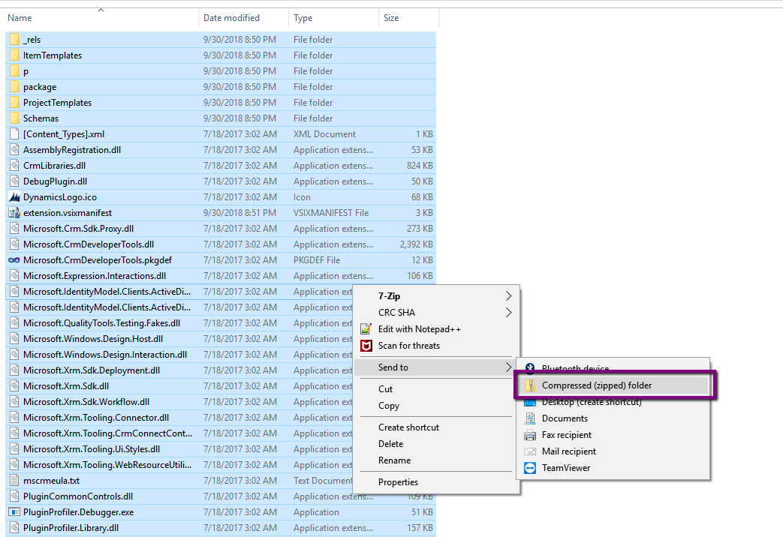Click the PluginProfiler.Debugger.exe application icon
This screenshot has height=537, width=783.
click(x=14, y=512)
